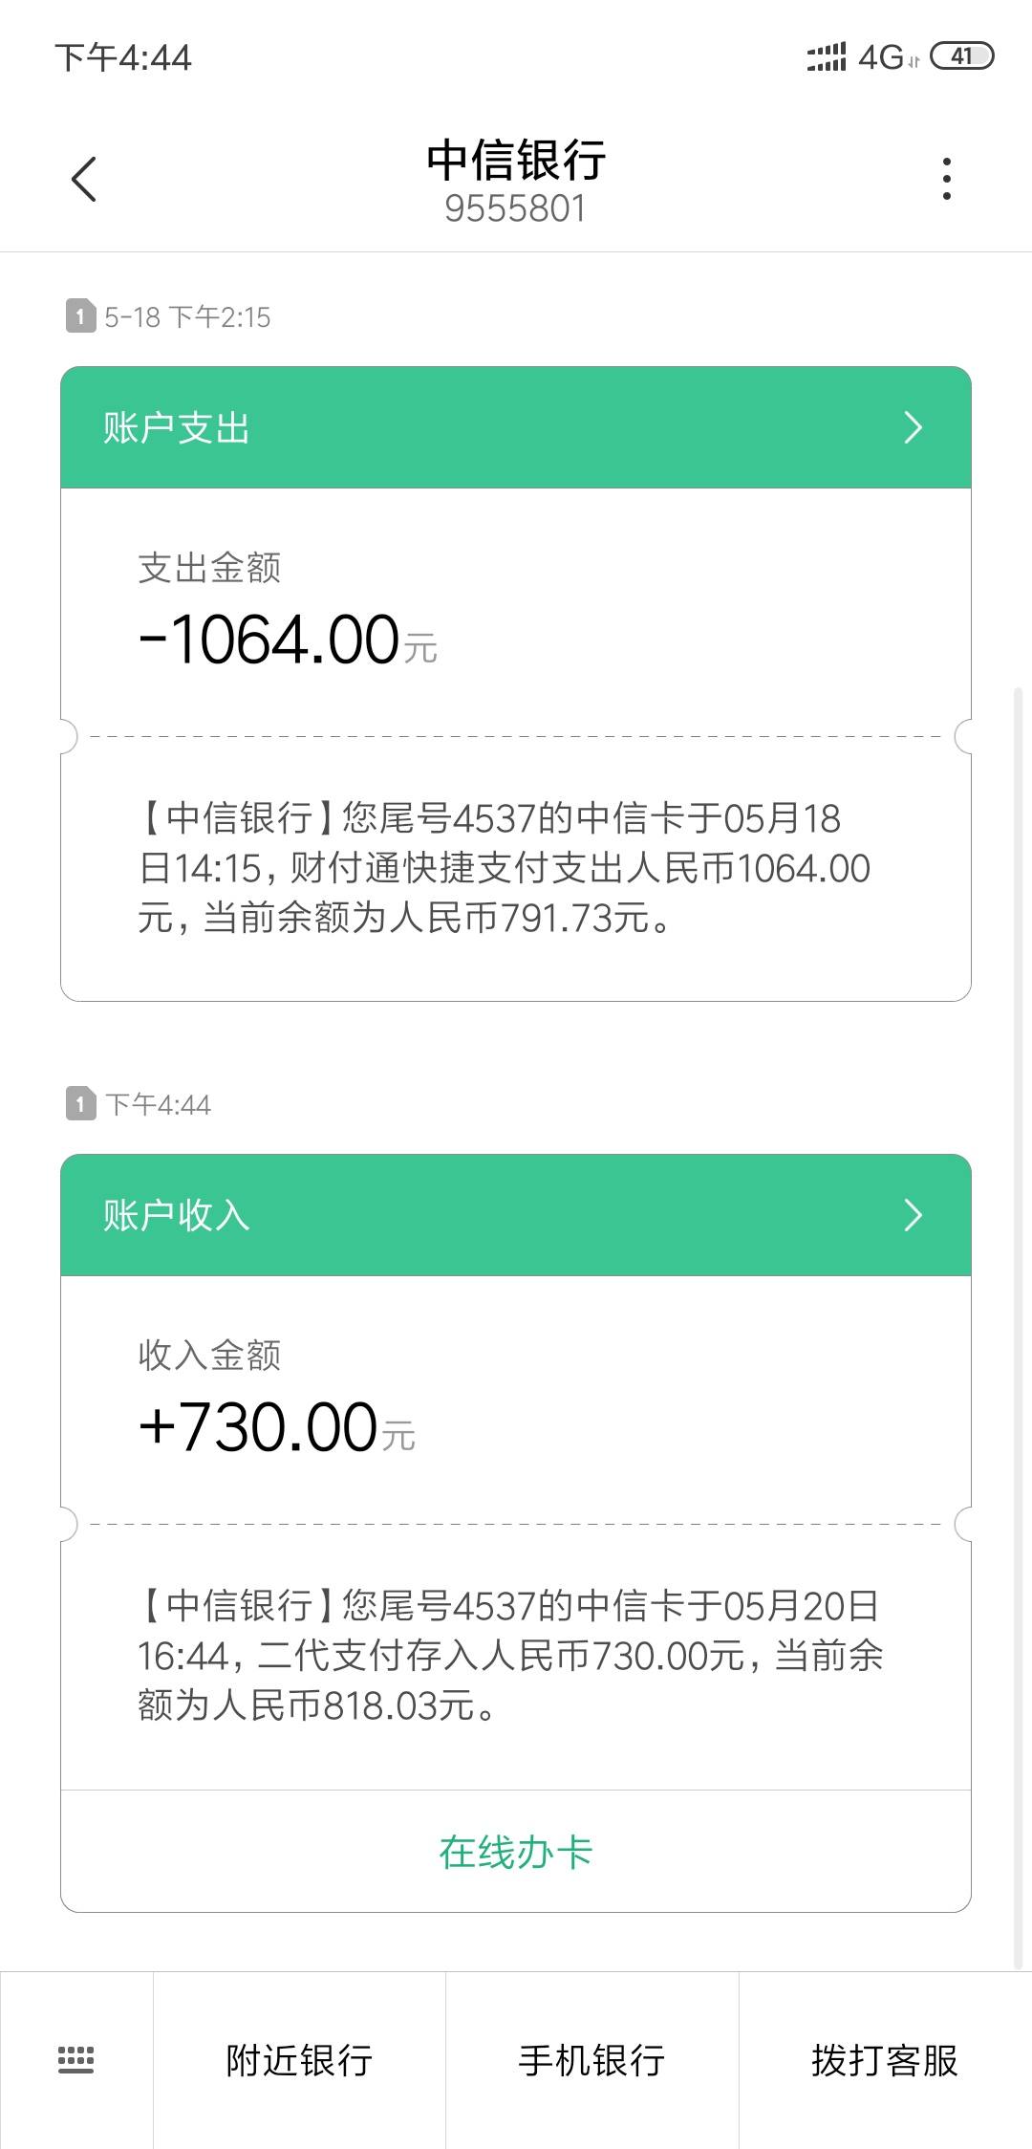
Task: Tap 在线办卡 link
Action: pos(516,1852)
